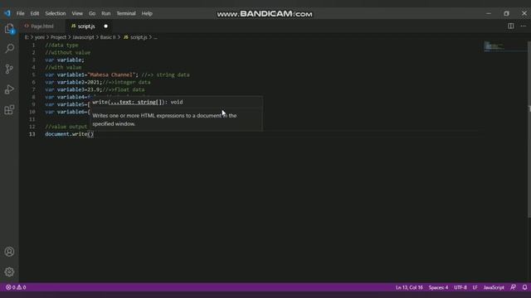Click the yoni breadcrumb folder

click(x=40, y=37)
